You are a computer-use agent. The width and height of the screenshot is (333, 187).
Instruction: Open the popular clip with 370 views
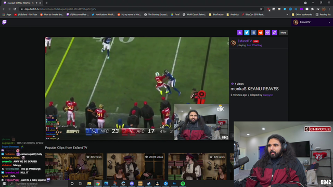point(197,167)
